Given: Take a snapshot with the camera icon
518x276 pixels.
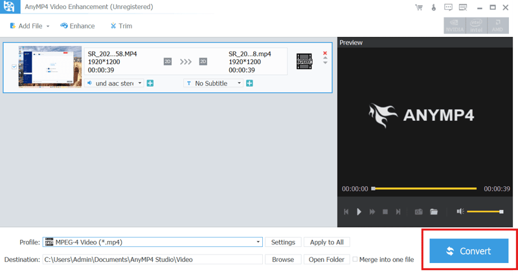Looking at the screenshot, I should click(419, 211).
